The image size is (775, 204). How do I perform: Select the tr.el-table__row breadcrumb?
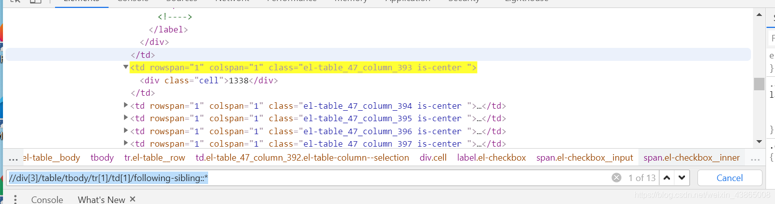click(x=155, y=158)
